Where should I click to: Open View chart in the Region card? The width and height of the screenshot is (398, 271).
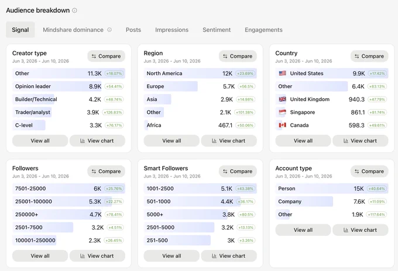[229, 141]
